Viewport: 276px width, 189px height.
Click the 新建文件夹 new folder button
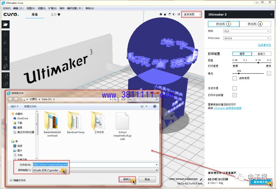(x=30, y=106)
